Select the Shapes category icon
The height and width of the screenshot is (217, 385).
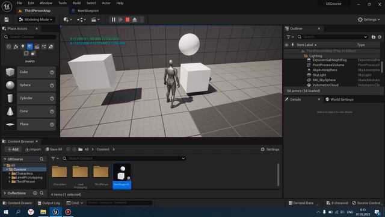(x=29, y=46)
